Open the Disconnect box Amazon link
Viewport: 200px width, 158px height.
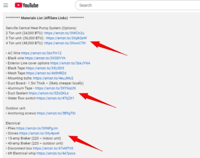coord(53,148)
